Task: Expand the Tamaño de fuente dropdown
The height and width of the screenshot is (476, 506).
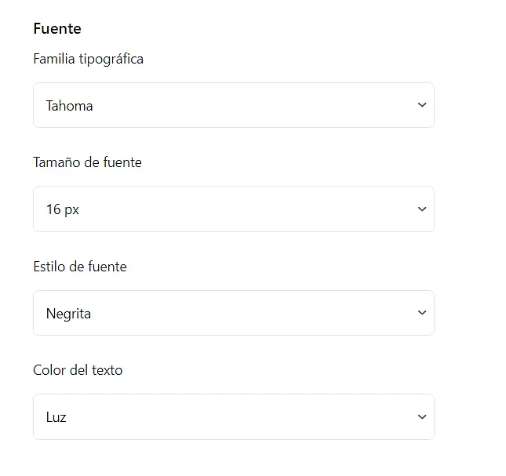Action: 233,209
